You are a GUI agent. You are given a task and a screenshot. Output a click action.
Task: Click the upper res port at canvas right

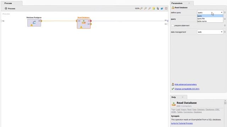168,21
